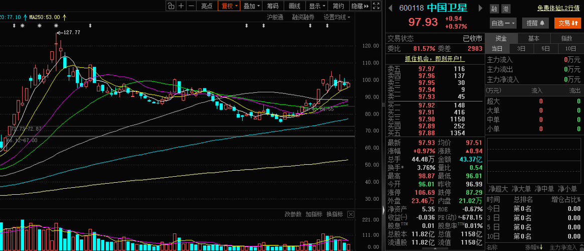Select the 当日 period tab
This screenshot has width=584, height=251.
click(x=497, y=48)
